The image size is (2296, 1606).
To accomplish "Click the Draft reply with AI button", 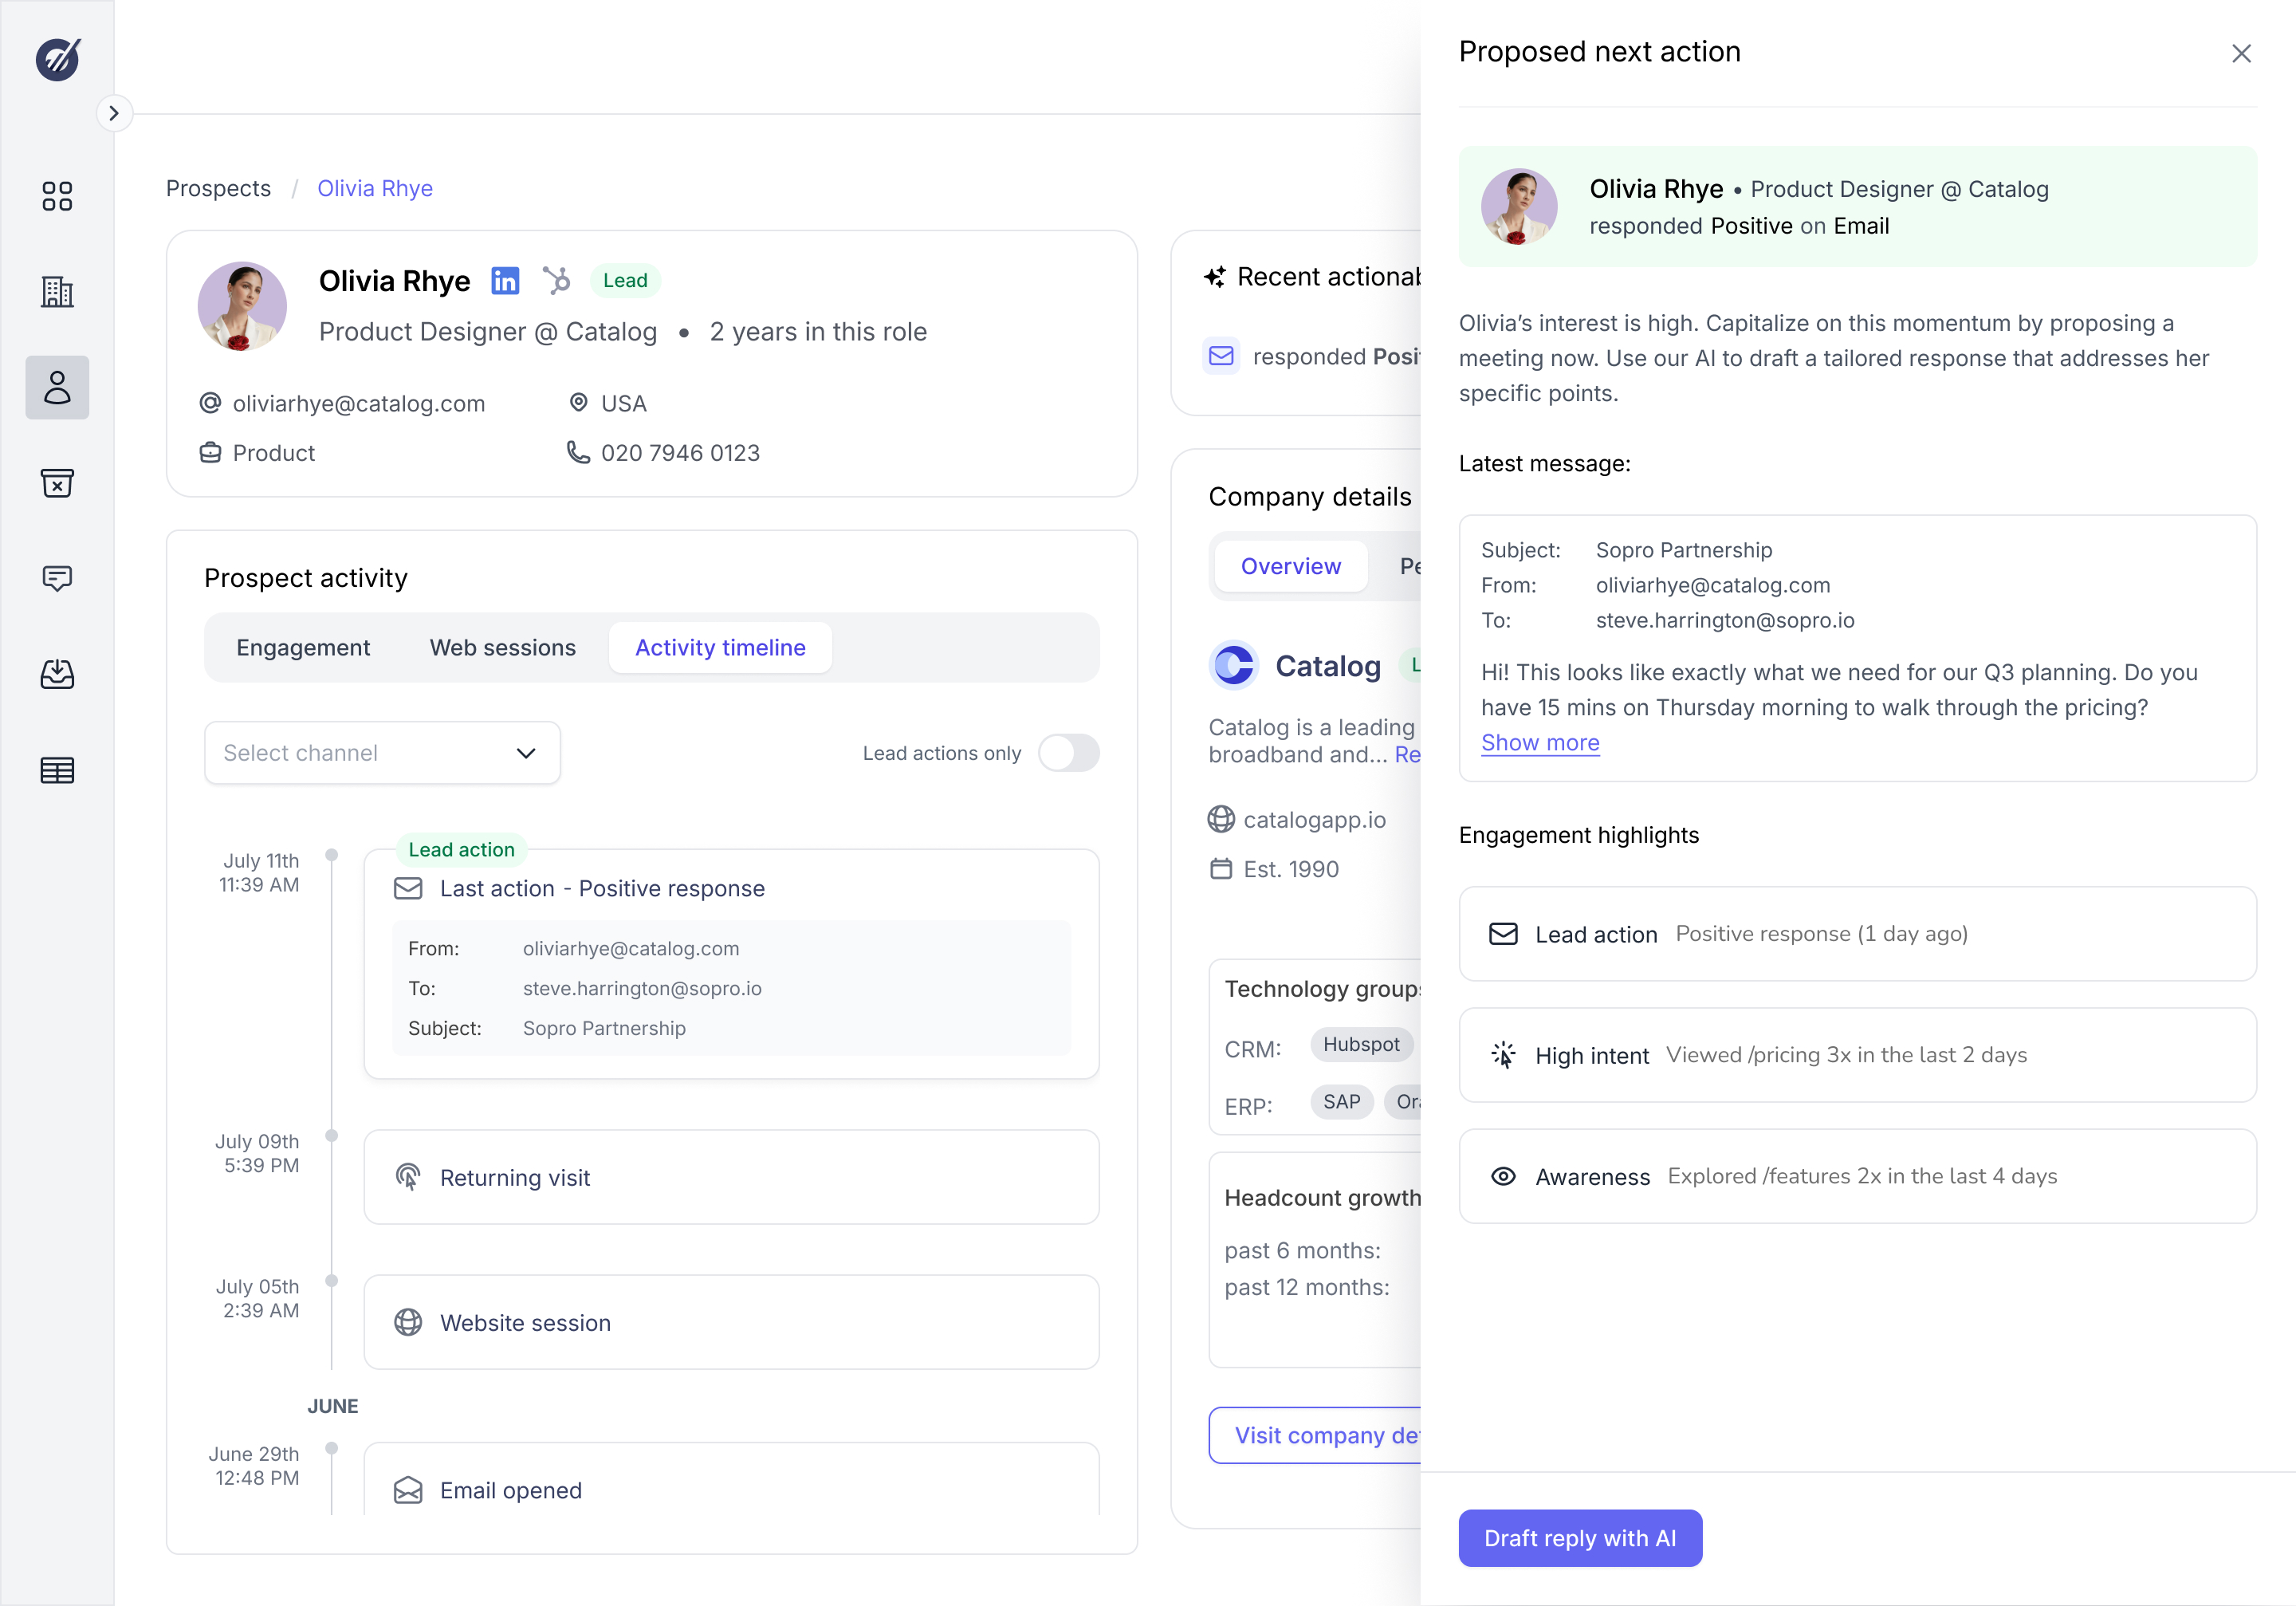I will [x=1579, y=1538].
